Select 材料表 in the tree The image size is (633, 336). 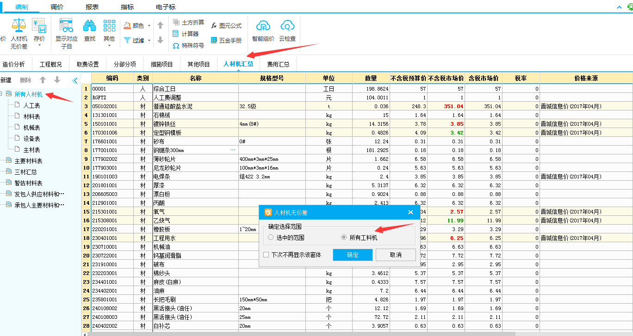pos(31,116)
